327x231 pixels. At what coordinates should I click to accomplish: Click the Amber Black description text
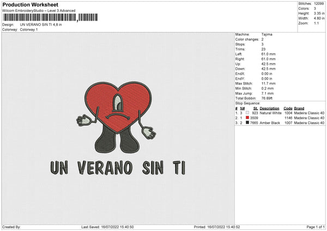click(x=270, y=123)
